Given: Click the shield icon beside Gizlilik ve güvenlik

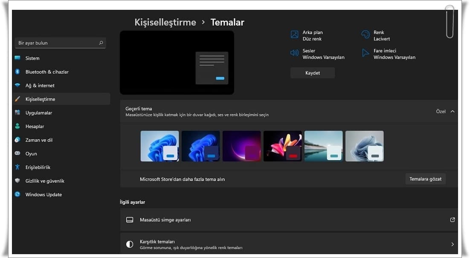Looking at the screenshot, I should pos(17,181).
